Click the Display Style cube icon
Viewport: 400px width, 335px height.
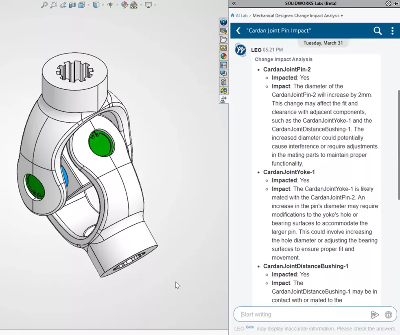click(96, 5)
